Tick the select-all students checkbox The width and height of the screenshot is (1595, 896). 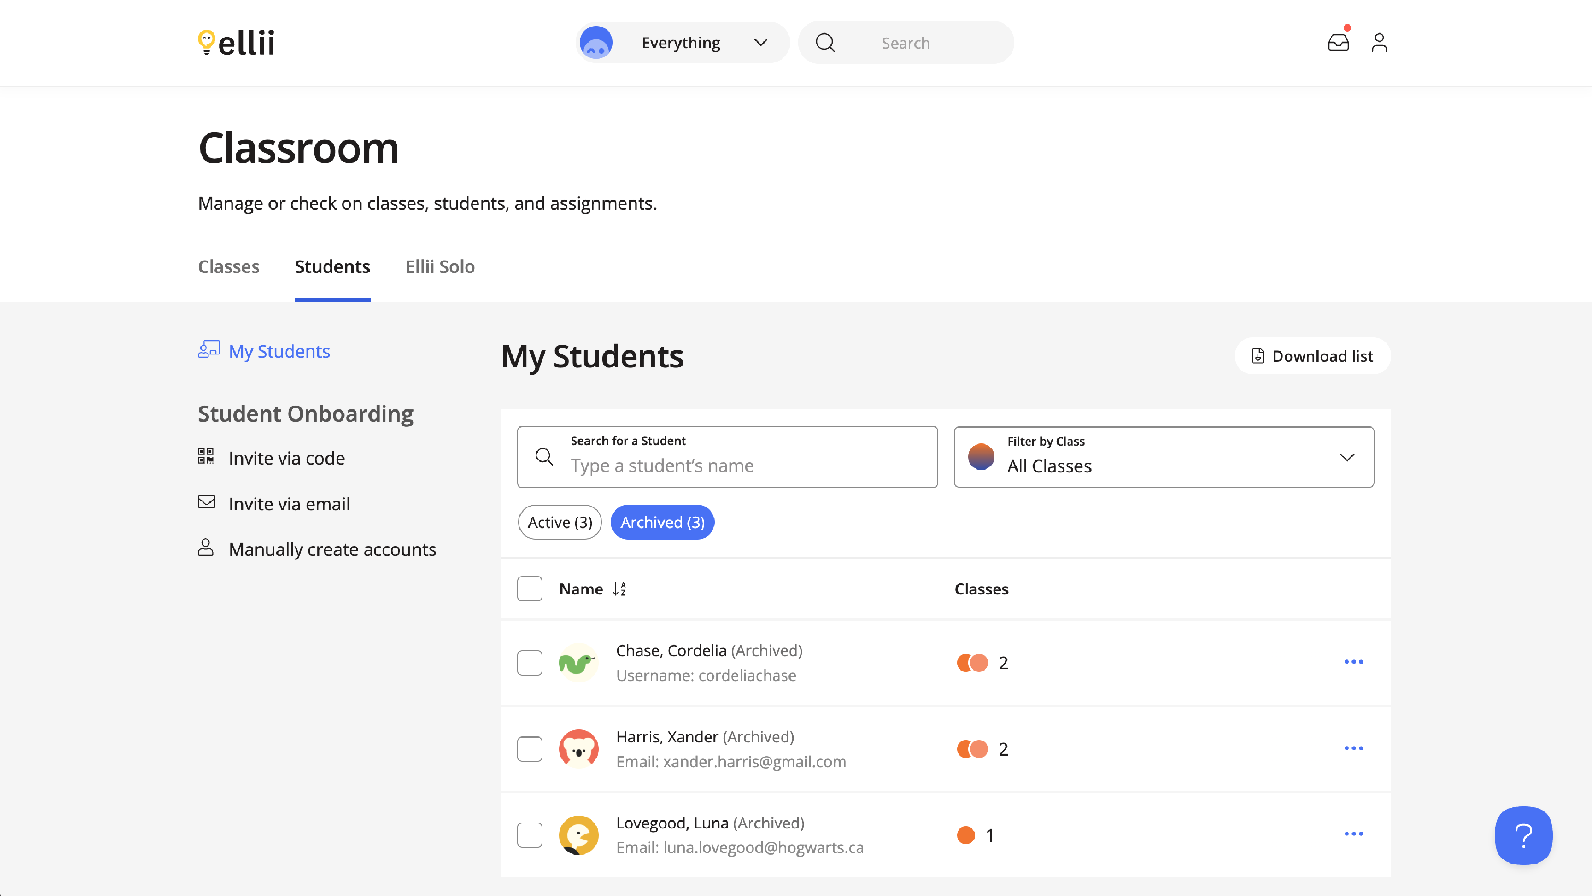(x=531, y=590)
